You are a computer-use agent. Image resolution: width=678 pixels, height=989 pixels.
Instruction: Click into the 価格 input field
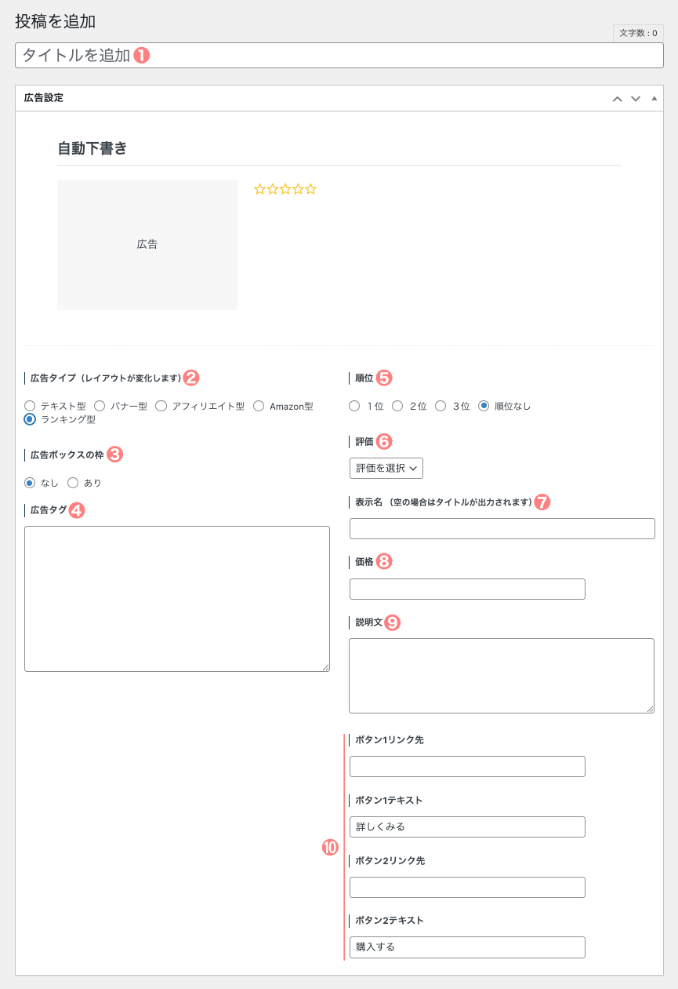[467, 589]
